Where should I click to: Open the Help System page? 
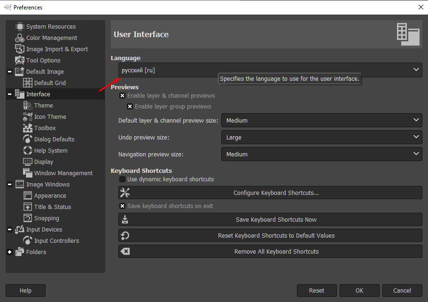pyautogui.click(x=51, y=150)
